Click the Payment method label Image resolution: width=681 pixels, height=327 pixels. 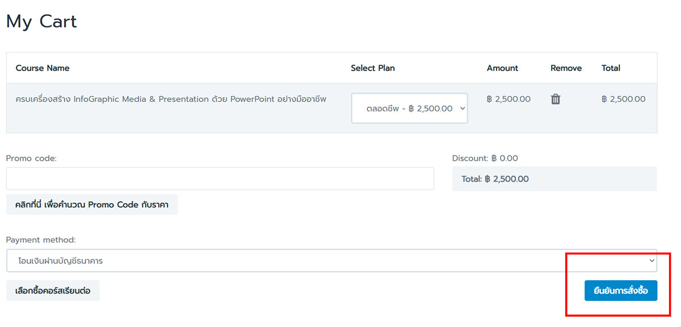[41, 240]
